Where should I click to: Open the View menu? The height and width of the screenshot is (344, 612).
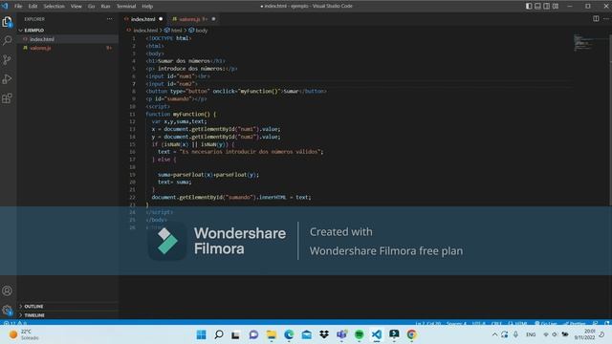point(76,7)
